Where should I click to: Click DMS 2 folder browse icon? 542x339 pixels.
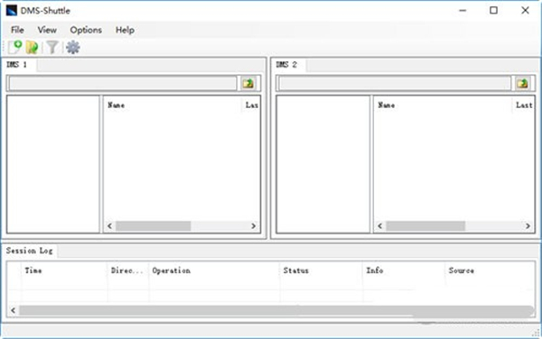522,83
